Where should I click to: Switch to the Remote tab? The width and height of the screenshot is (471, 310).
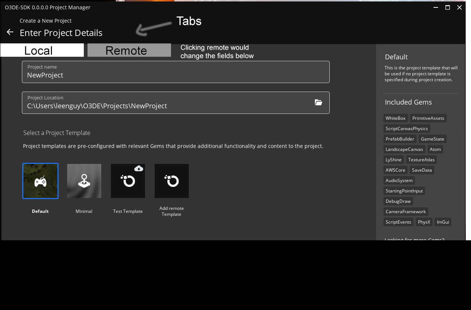129,49
